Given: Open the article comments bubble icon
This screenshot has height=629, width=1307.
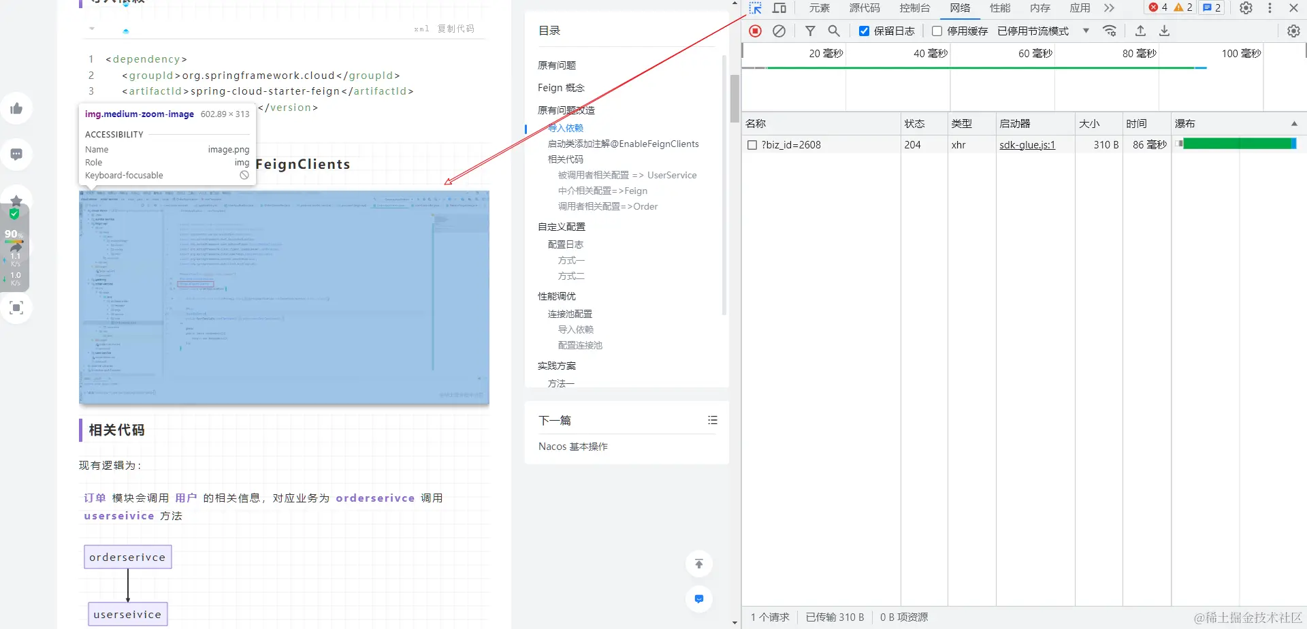Looking at the screenshot, I should click(x=16, y=155).
